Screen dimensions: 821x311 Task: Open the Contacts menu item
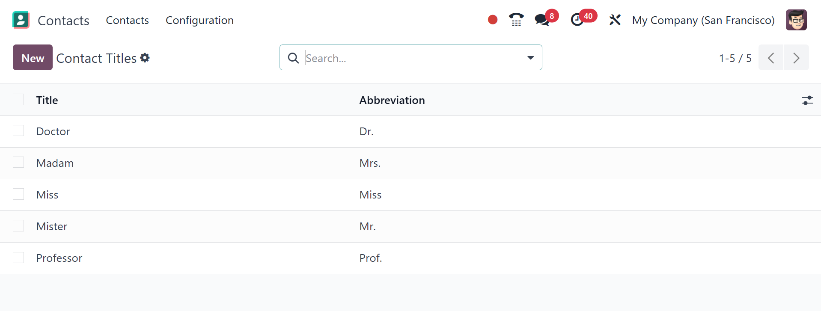click(x=127, y=20)
